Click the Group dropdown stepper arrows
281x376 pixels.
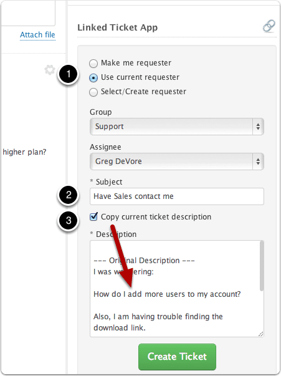pos(258,127)
